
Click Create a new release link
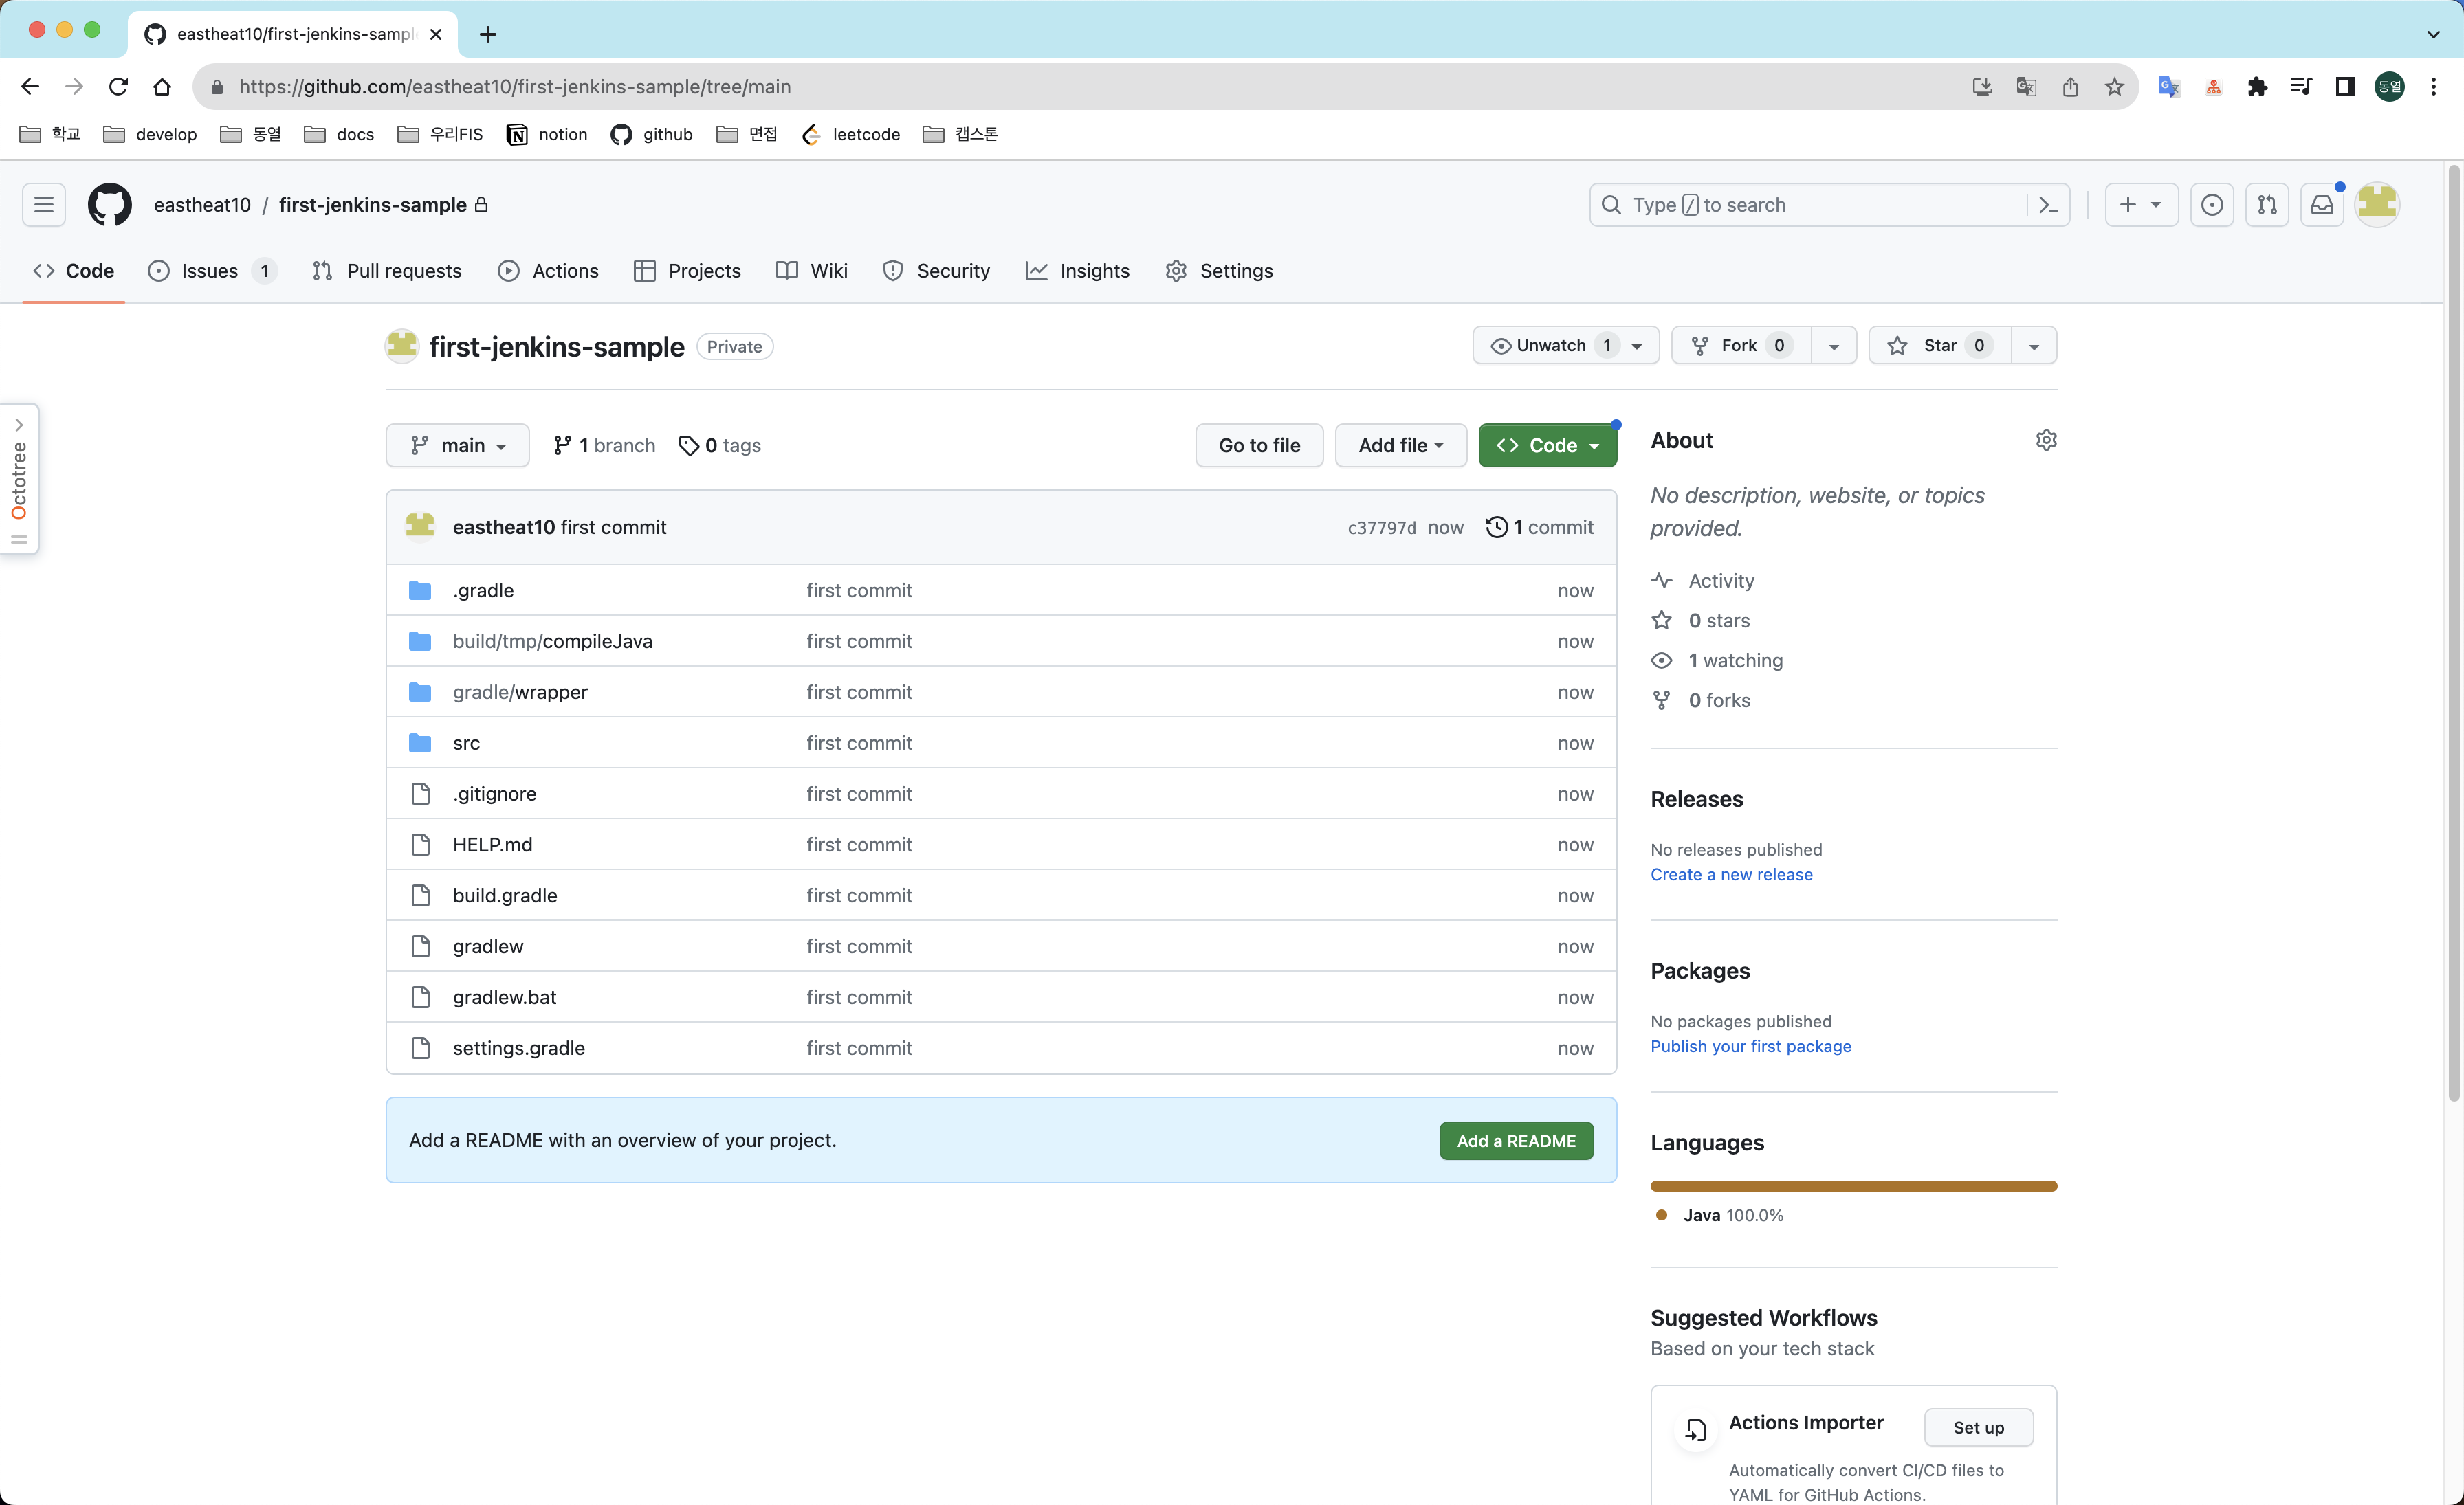coord(1731,874)
